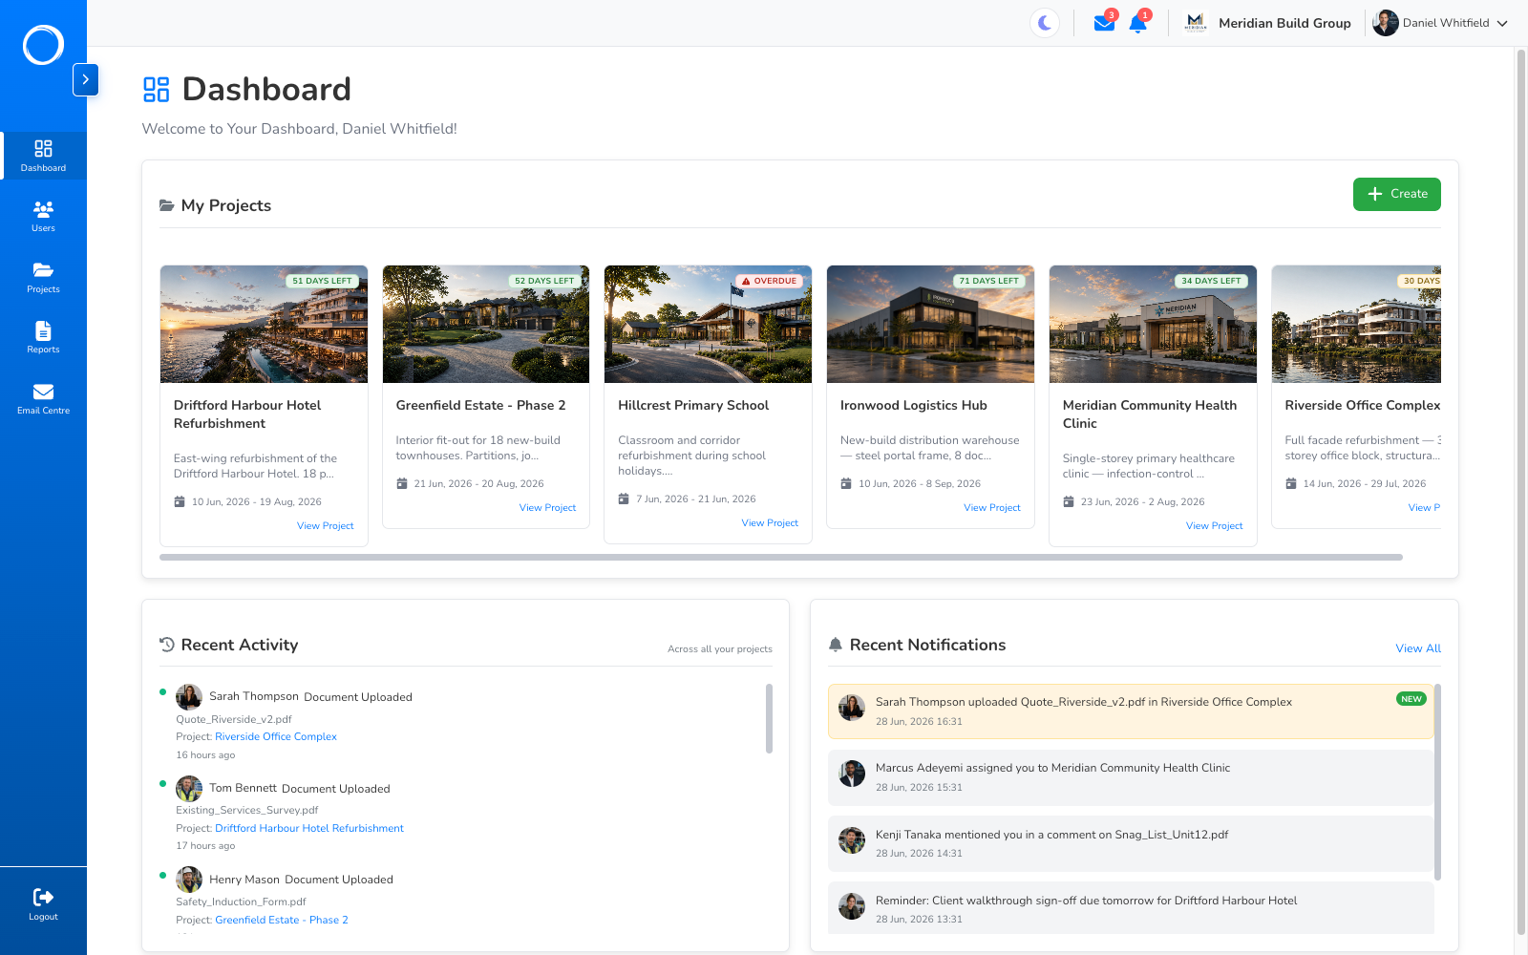The width and height of the screenshot is (1528, 955).
Task: Create a new project
Action: click(x=1396, y=194)
